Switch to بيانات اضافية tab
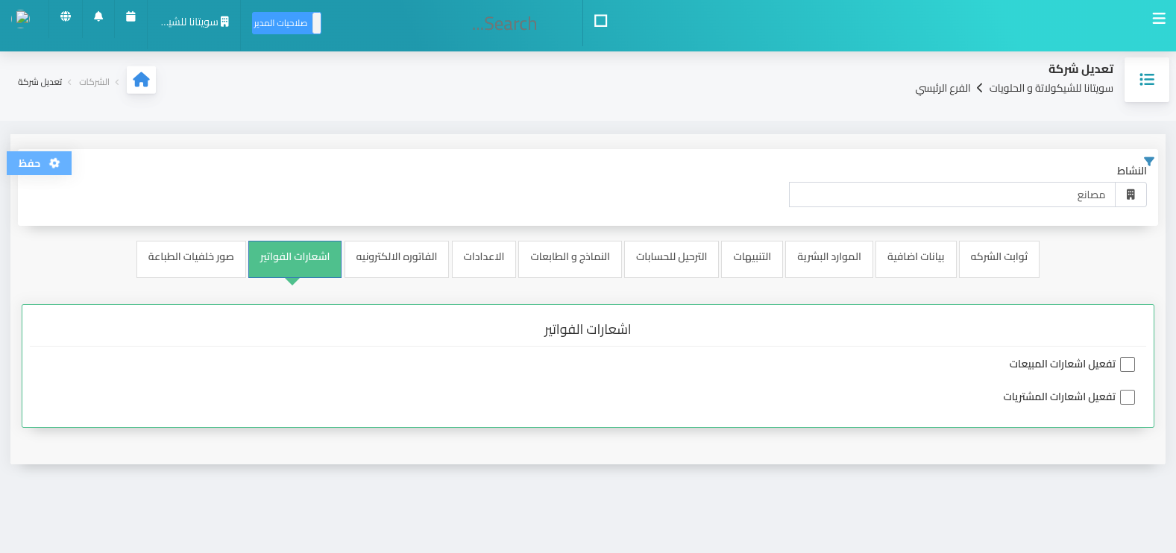The width and height of the screenshot is (1176, 553). pyautogui.click(x=916, y=259)
